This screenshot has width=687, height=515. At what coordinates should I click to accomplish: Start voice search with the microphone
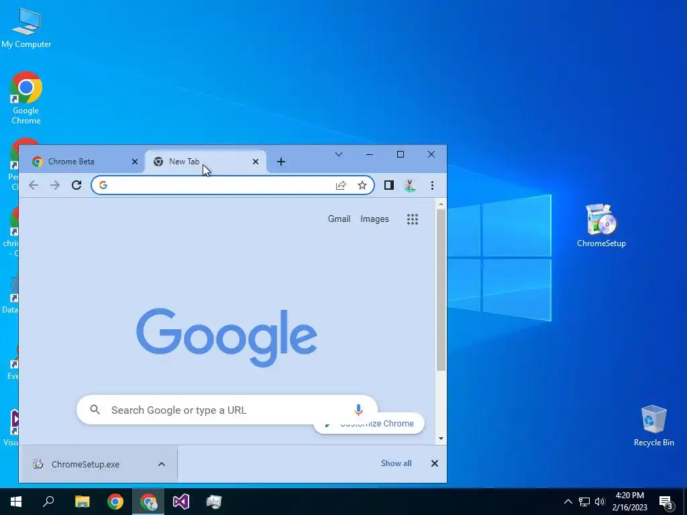(x=358, y=410)
